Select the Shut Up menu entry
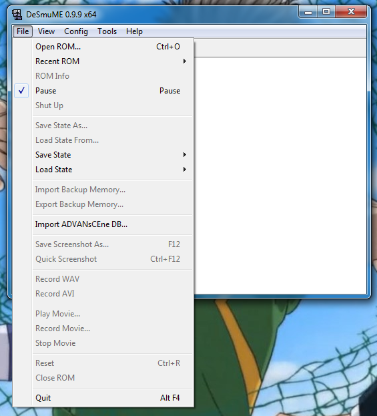The width and height of the screenshot is (377, 416). 103,106
